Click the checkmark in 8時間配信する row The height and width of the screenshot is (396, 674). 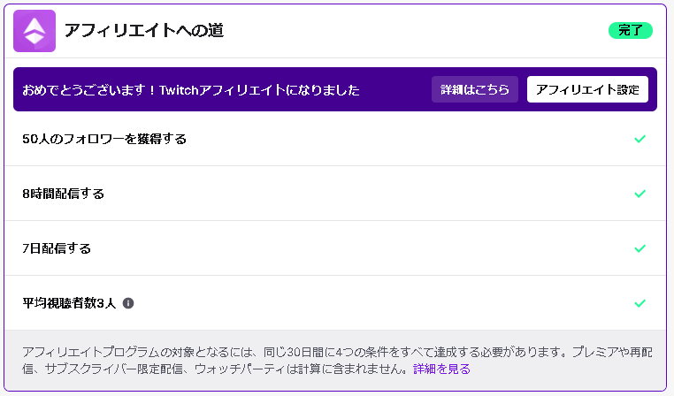[640, 194]
